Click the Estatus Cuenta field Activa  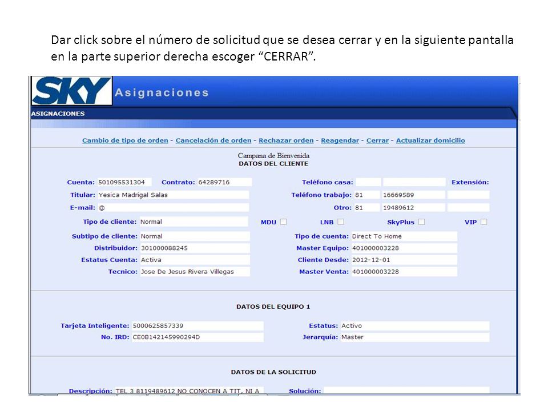[x=195, y=260]
